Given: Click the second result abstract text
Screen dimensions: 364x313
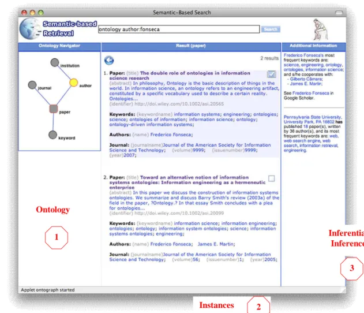Looking at the screenshot, I should (194, 200).
